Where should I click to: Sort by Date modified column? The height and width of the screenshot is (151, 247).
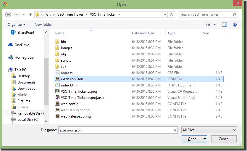tap(143, 33)
